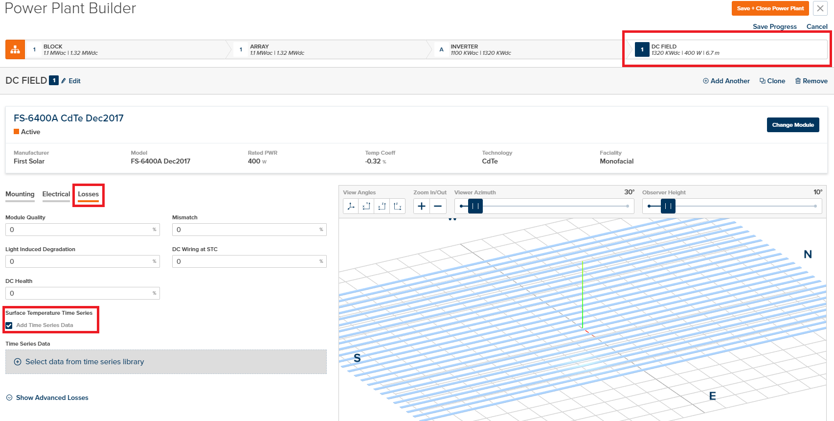Click the Save Progress link

(x=775, y=26)
